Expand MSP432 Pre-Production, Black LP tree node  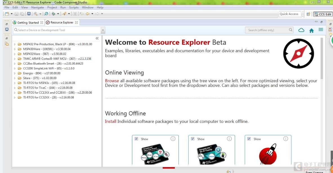(15, 44)
